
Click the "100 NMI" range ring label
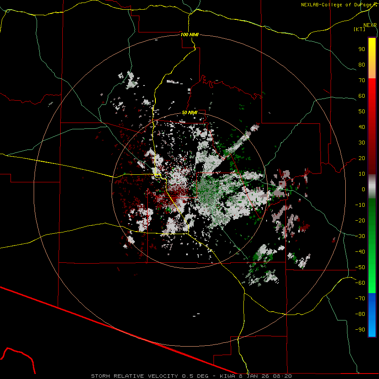point(190,35)
